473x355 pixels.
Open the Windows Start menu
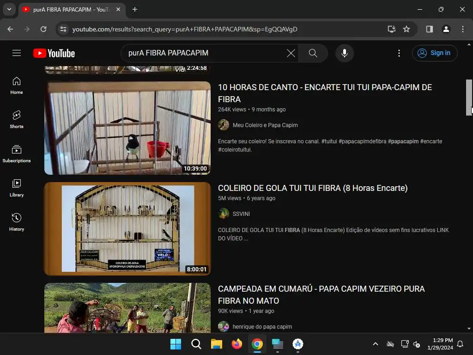pos(176,344)
